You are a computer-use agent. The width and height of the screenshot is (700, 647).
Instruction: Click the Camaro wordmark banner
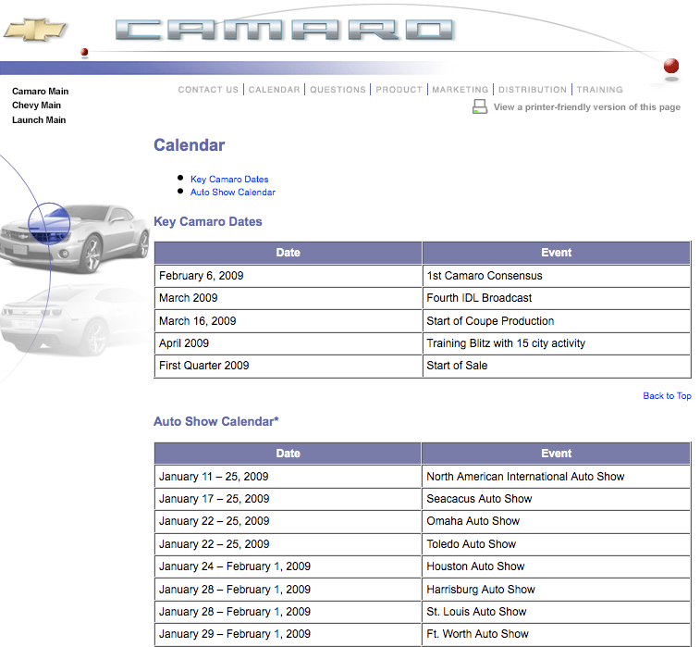click(x=285, y=30)
